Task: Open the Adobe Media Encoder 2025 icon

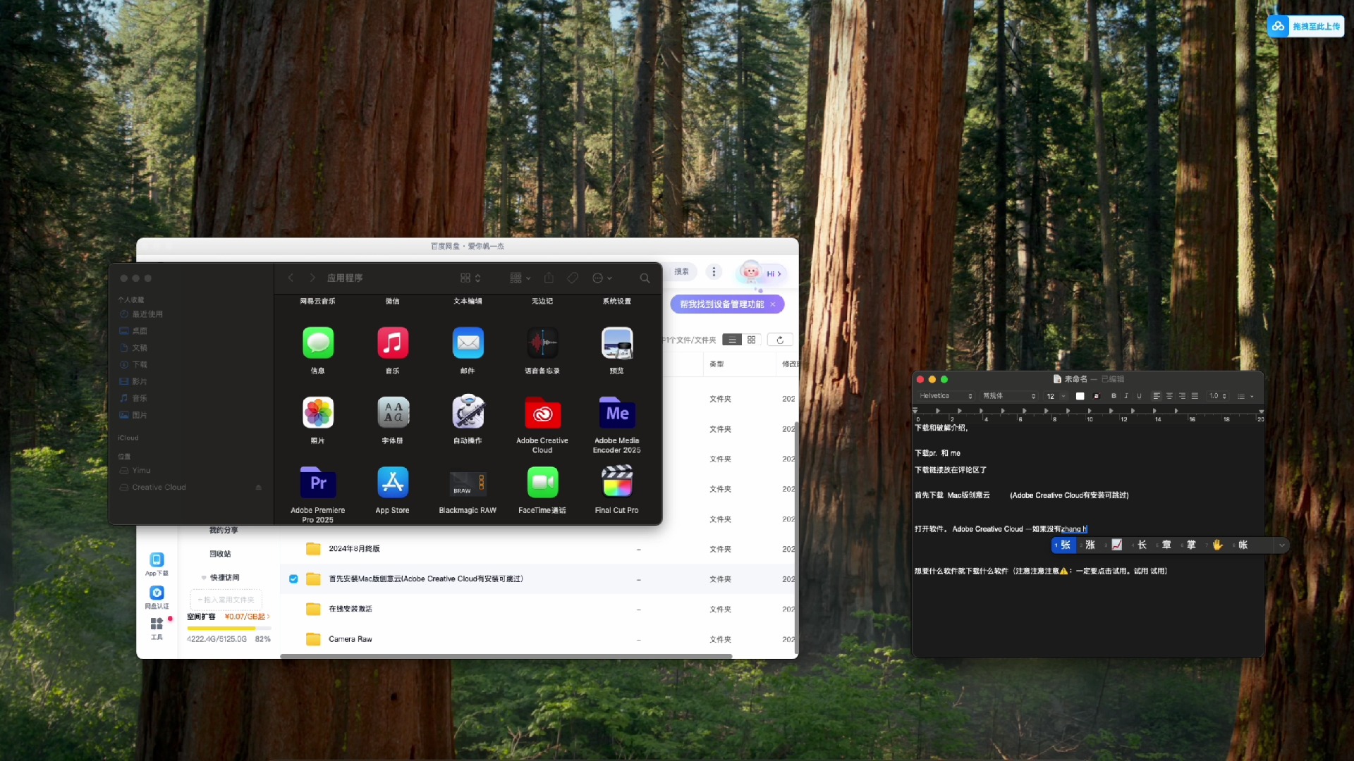Action: [617, 413]
